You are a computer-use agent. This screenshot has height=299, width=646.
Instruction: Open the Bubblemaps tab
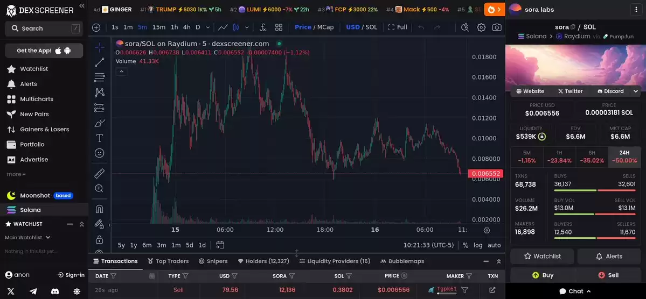(x=402, y=261)
